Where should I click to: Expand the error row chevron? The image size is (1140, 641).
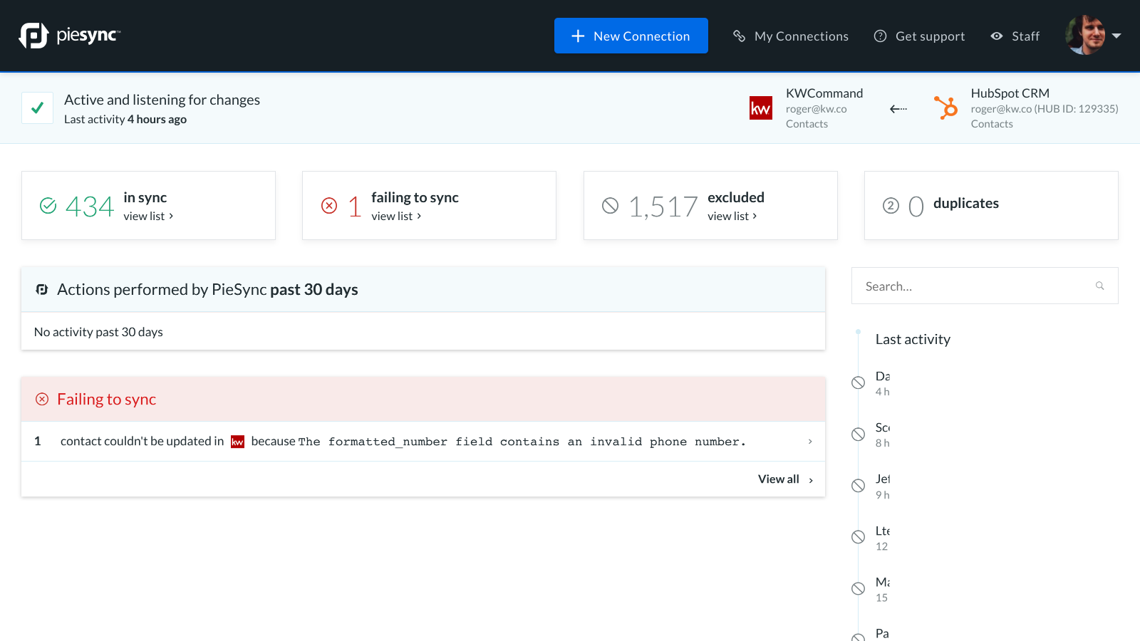point(810,442)
